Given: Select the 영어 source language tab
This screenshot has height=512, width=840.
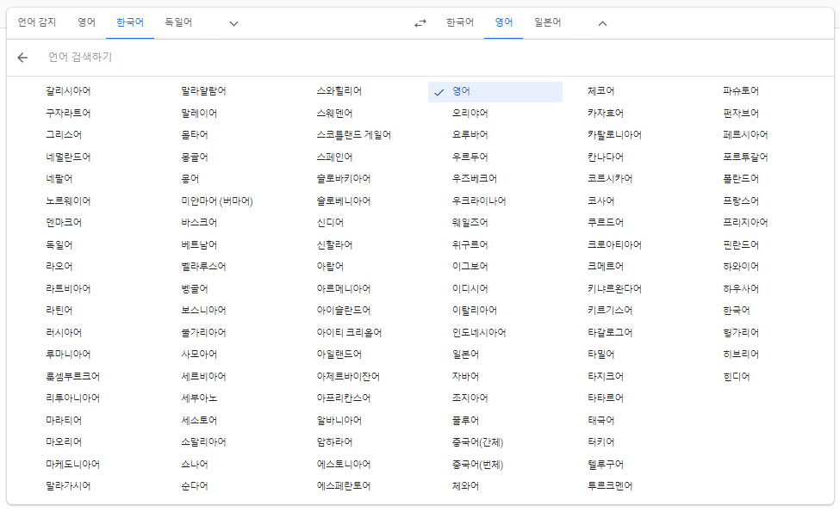Looking at the screenshot, I should click(86, 22).
